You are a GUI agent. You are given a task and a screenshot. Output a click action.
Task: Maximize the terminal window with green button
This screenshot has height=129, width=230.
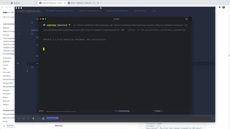46,19
